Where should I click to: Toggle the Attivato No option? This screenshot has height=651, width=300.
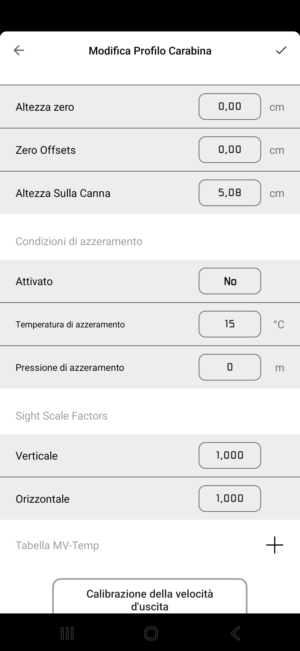coord(230,281)
